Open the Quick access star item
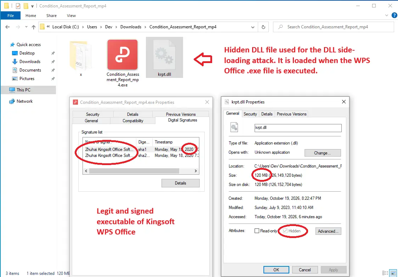The image size is (398, 277). (25, 44)
